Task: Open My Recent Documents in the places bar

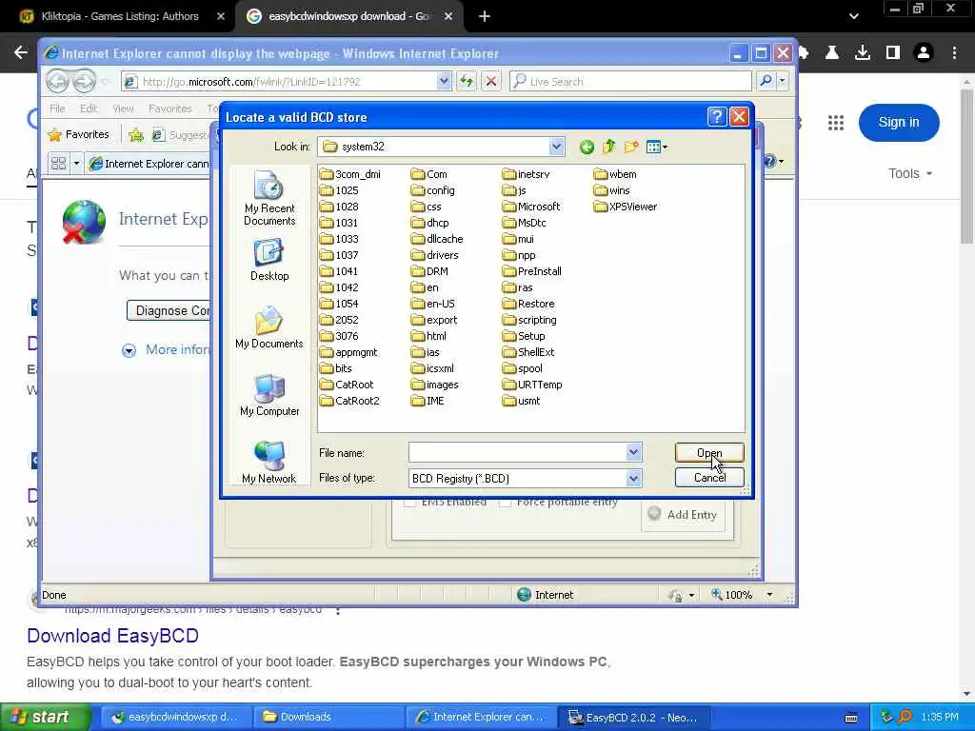Action: (269, 199)
